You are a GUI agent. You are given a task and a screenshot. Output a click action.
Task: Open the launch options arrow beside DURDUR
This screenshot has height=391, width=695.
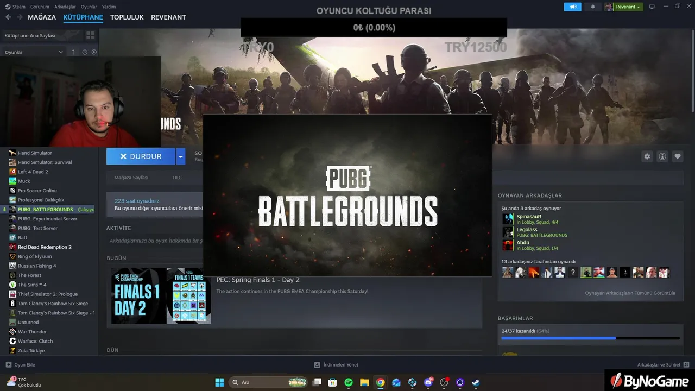pos(181,156)
